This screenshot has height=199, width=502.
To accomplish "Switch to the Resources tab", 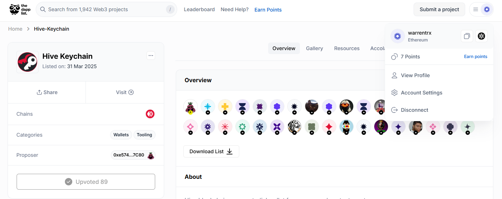I will pos(347,48).
